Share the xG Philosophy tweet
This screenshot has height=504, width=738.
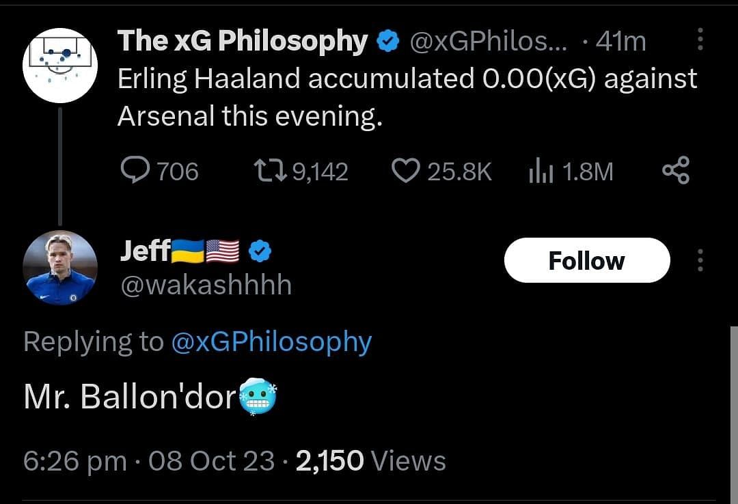[676, 170]
